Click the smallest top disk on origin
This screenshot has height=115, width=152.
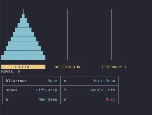click(x=23, y=16)
